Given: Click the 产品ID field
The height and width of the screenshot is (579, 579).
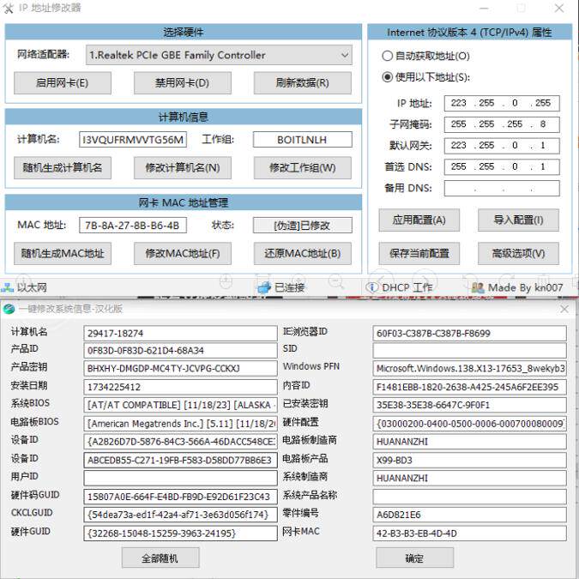Looking at the screenshot, I should point(180,351).
